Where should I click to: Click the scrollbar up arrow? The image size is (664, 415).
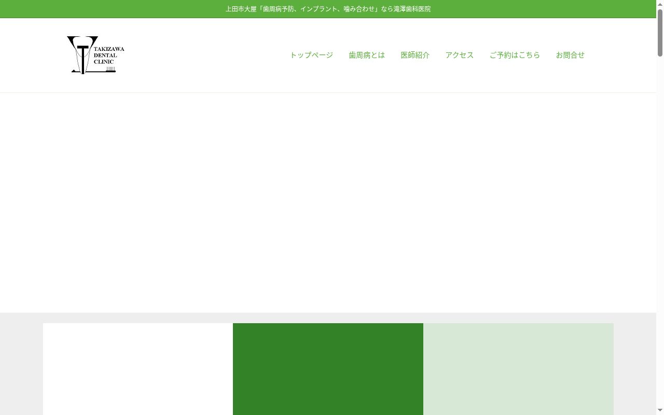point(660,4)
